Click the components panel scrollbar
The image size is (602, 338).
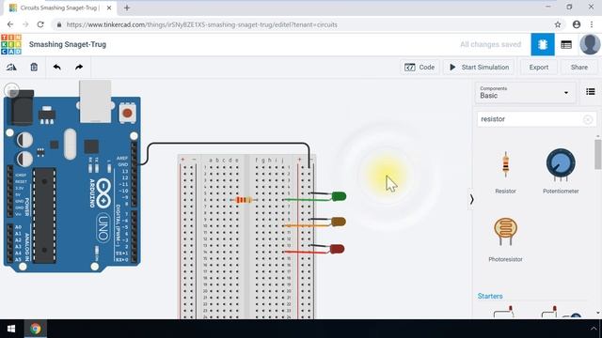(598, 154)
